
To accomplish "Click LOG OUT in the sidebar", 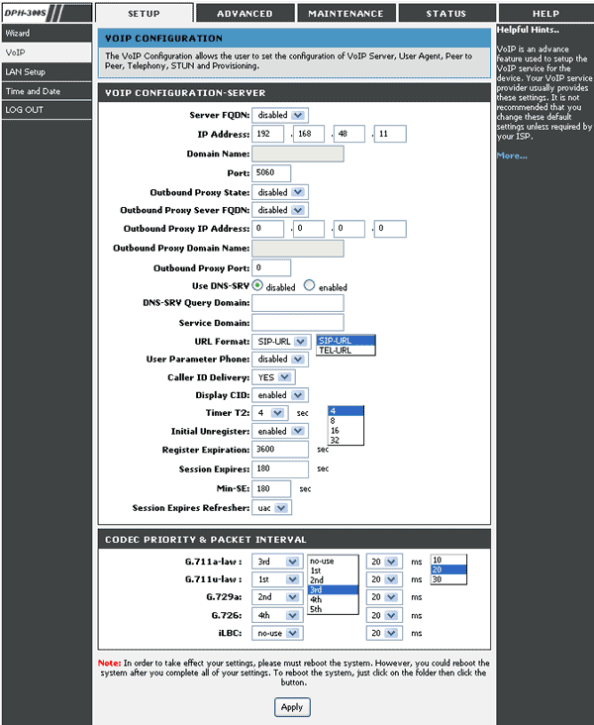I will coord(47,110).
